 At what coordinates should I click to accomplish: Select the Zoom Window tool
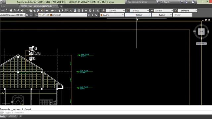[x=67, y=11]
